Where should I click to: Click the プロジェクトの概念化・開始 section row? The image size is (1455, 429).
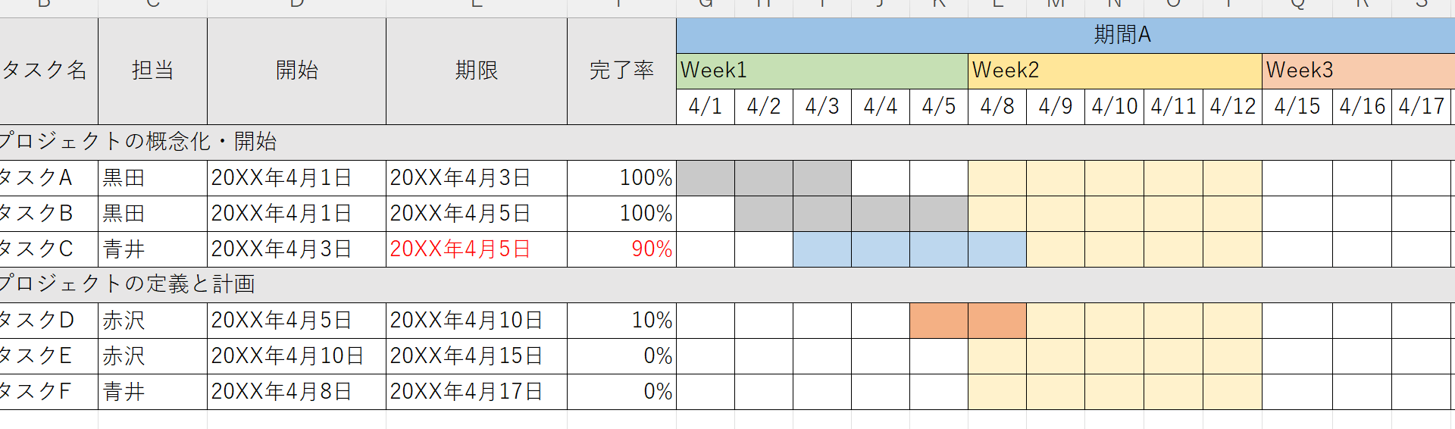tap(138, 142)
